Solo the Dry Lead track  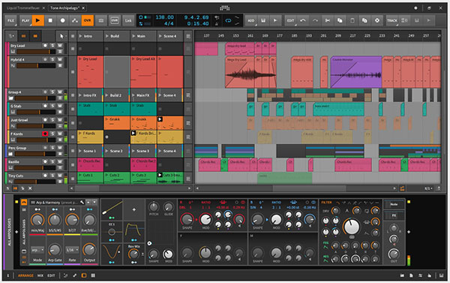tap(52, 45)
